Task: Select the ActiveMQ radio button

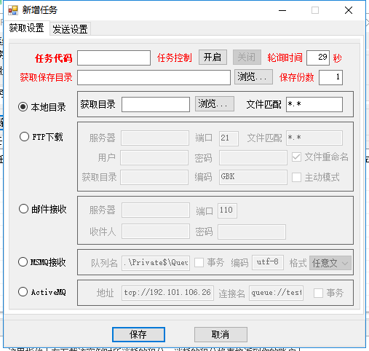Action: tap(23, 291)
